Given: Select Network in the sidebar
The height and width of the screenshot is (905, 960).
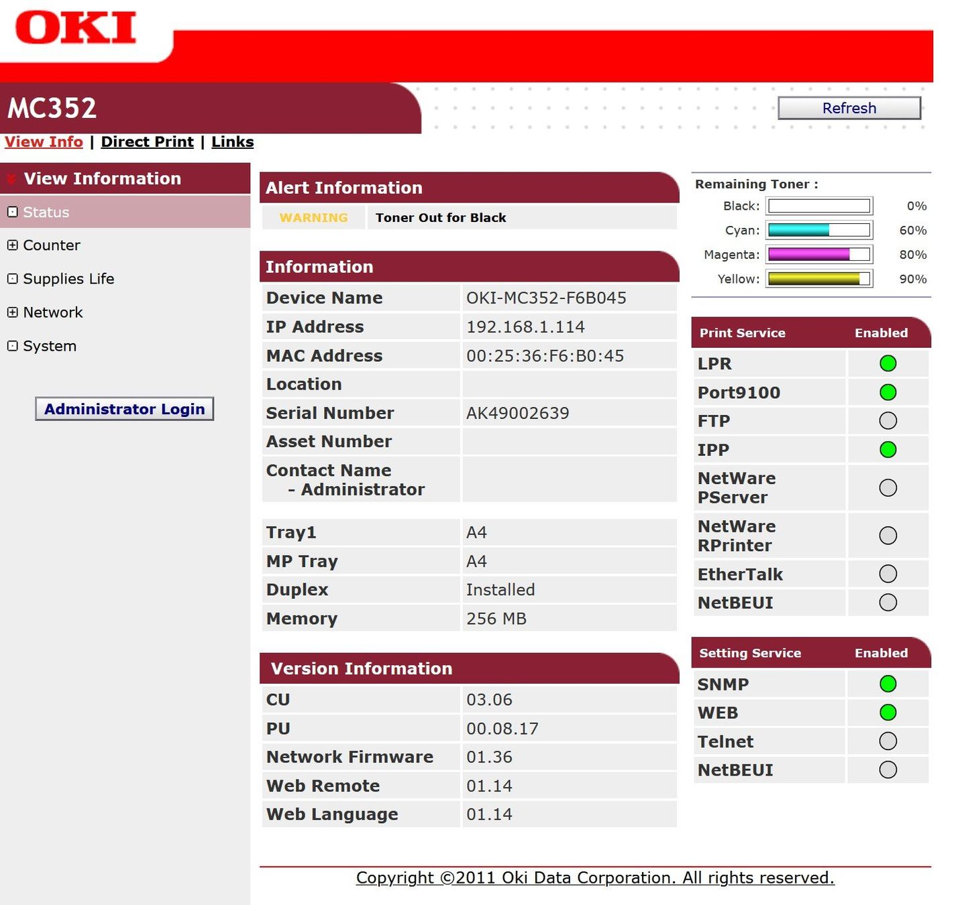Looking at the screenshot, I should pos(53,312).
